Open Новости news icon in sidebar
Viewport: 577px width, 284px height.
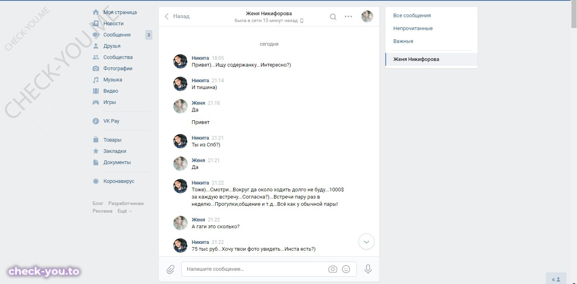(96, 24)
